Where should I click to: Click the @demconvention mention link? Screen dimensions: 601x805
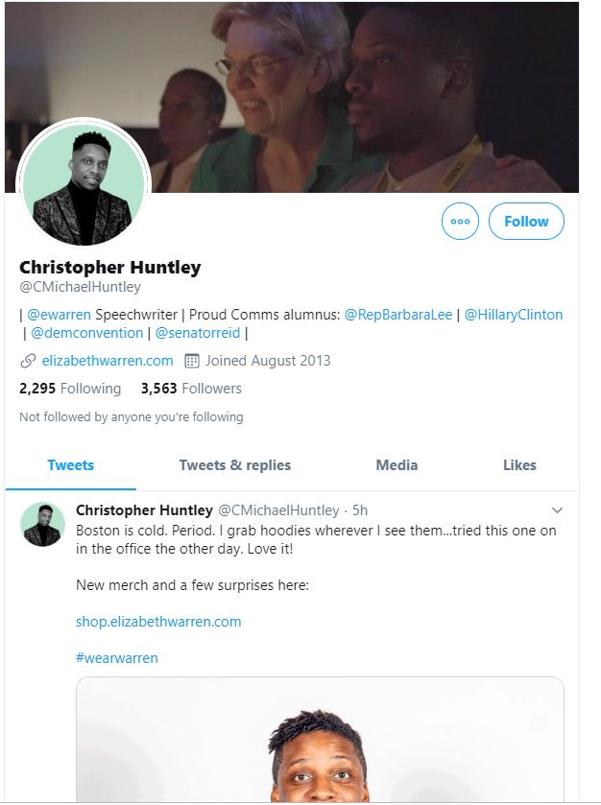click(x=86, y=333)
